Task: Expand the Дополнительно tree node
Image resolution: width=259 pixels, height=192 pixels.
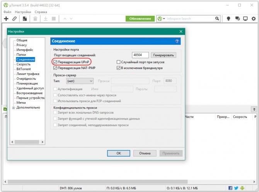Action: pos(14,108)
